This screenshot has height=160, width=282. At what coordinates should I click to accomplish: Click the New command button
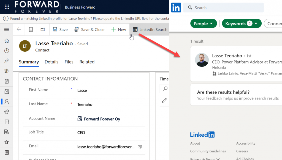[x=119, y=29]
